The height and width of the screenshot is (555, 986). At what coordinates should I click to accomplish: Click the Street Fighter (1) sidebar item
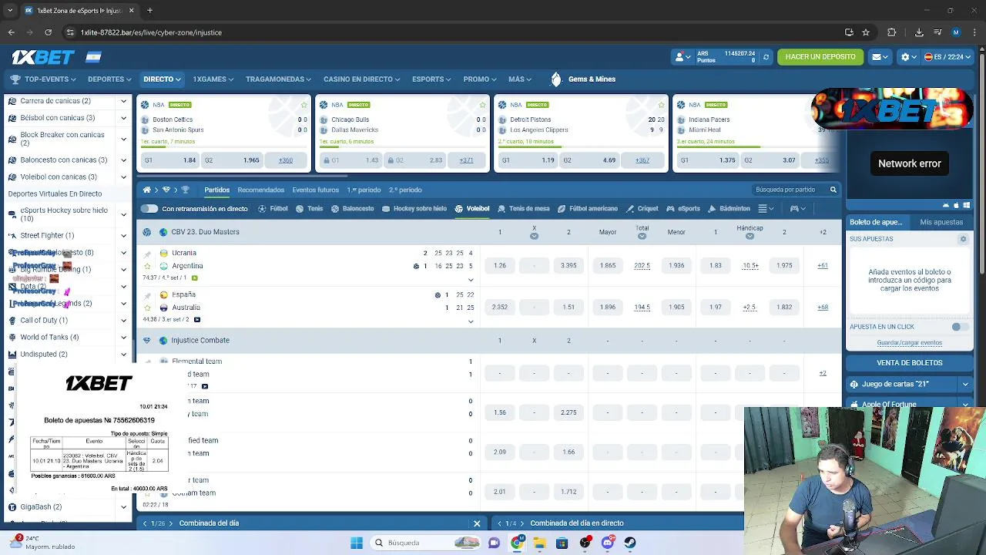46,236
